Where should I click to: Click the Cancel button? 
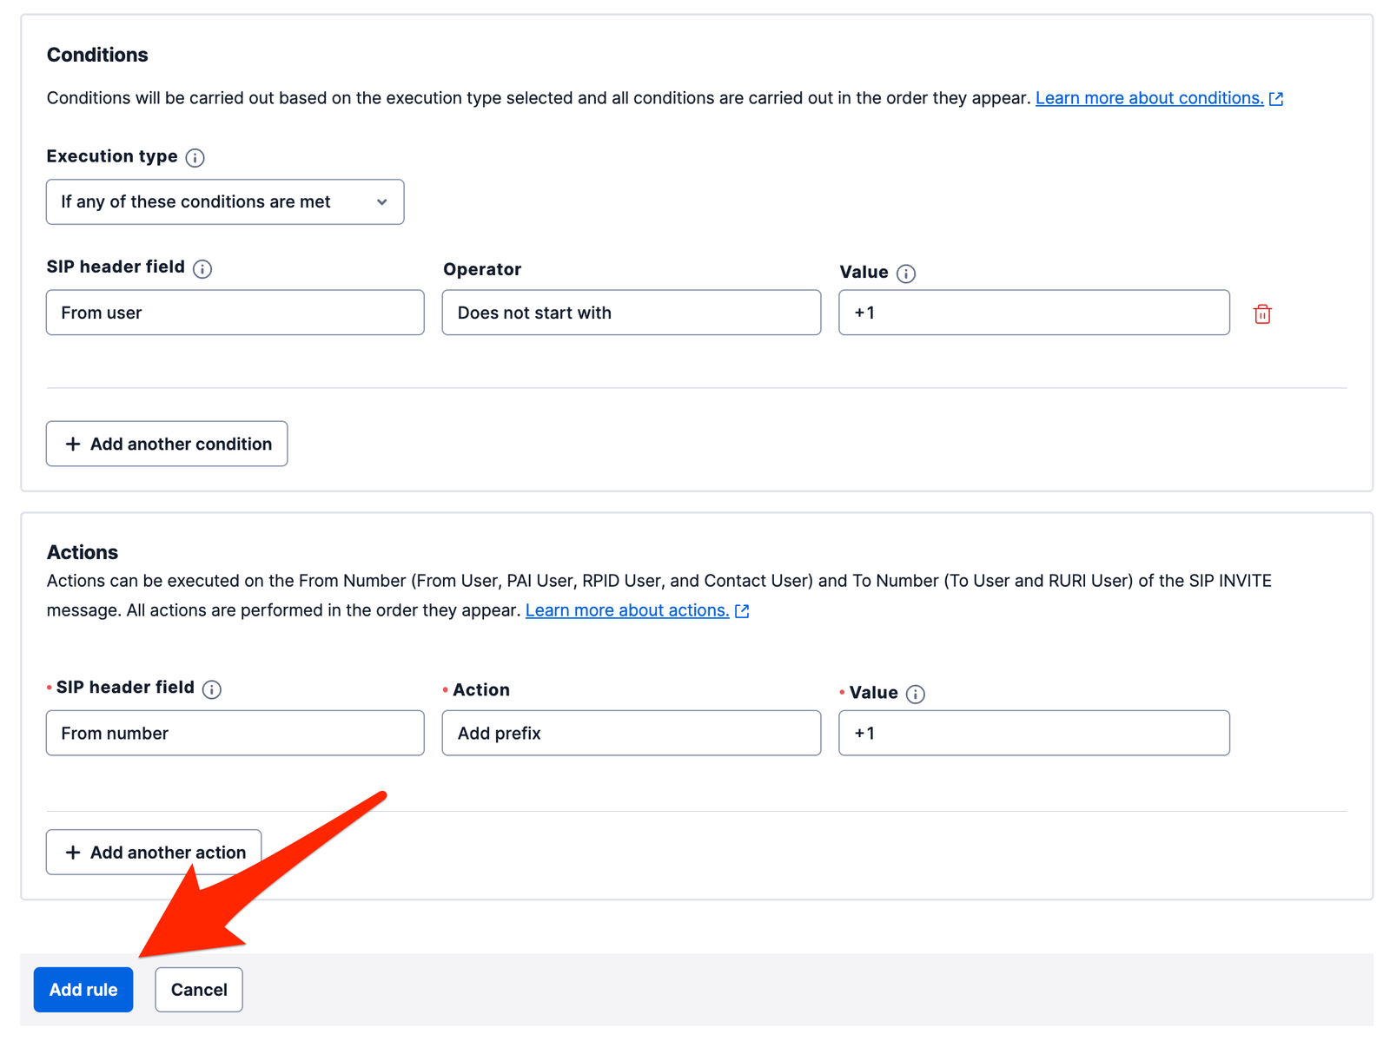pyautogui.click(x=198, y=989)
